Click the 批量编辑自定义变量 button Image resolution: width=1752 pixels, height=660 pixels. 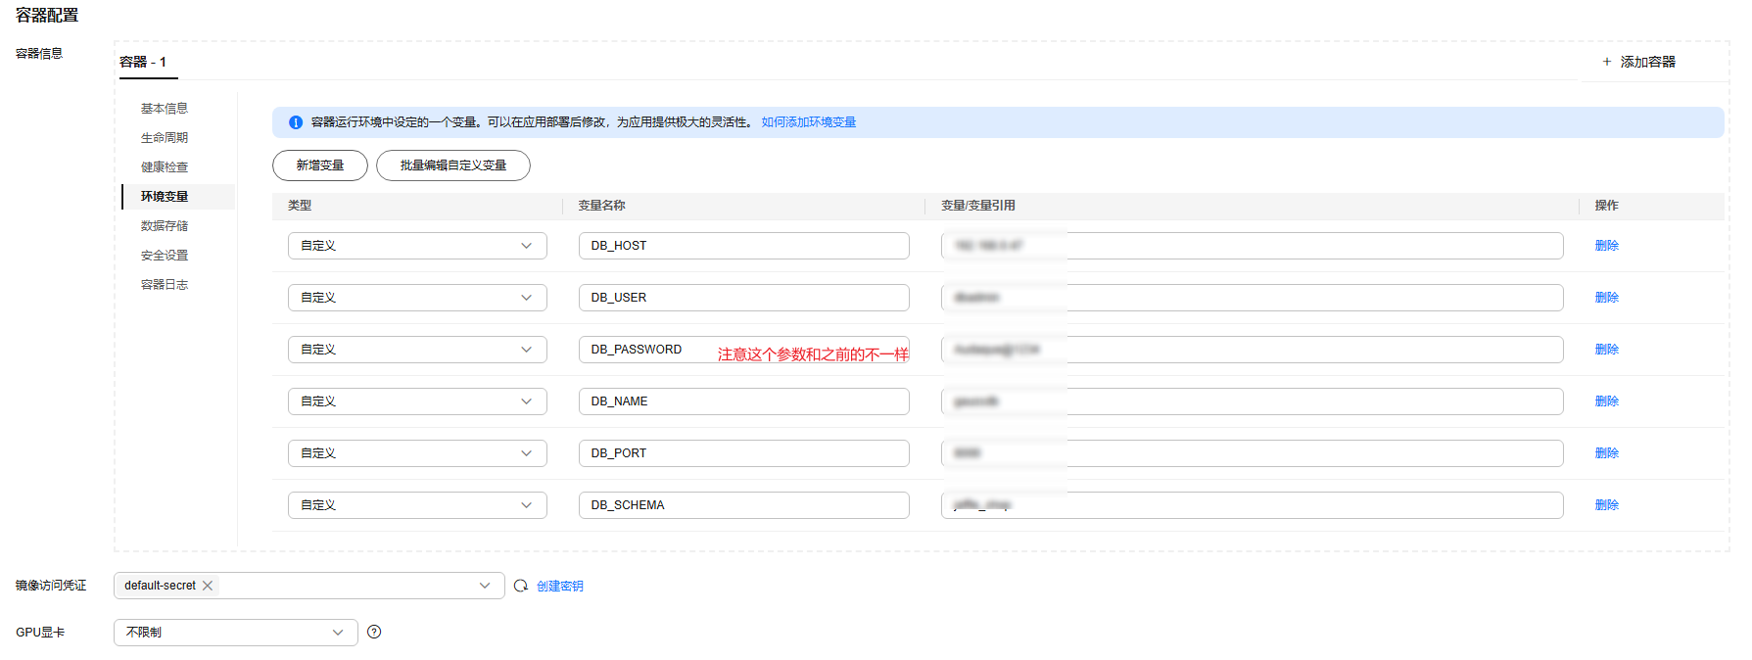453,165
